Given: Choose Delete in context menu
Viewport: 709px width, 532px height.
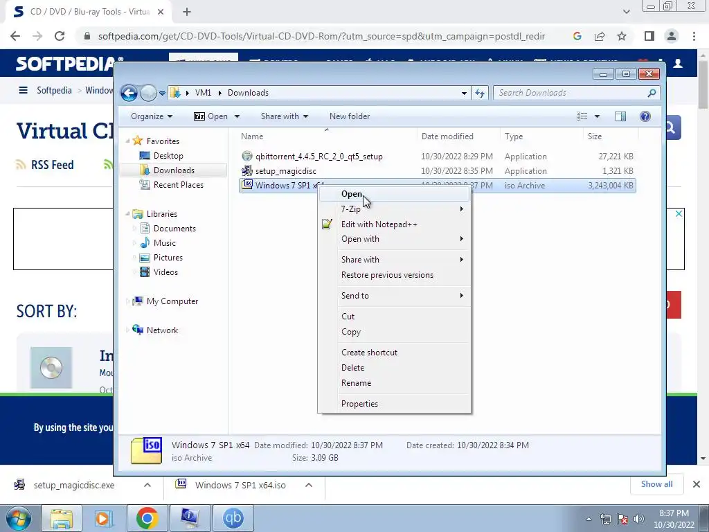Looking at the screenshot, I should click(x=393, y=368).
